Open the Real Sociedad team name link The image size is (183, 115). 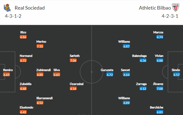click(30, 8)
